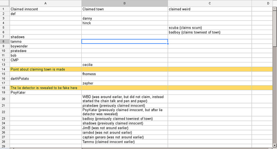Click the horizontal scrollbar at the bottom
The image size is (277, 149).
coord(138,148)
